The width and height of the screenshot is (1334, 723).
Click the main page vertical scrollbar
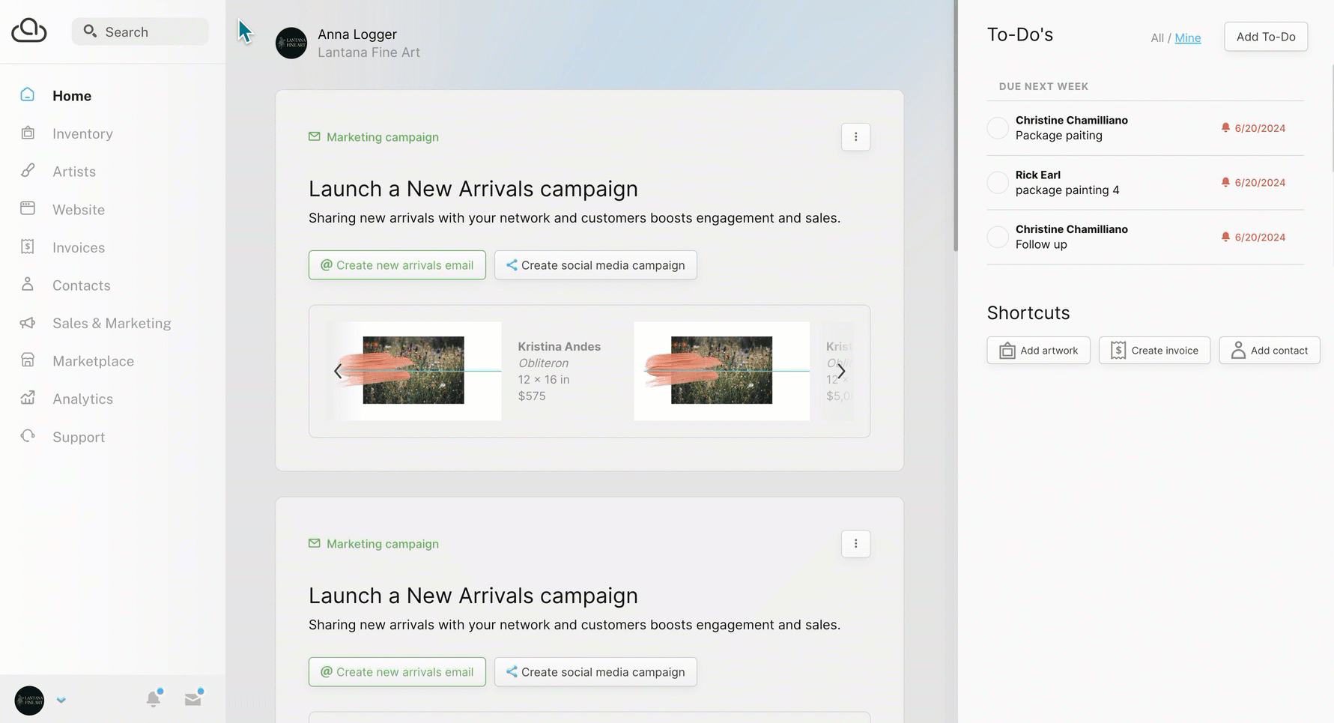point(955,126)
